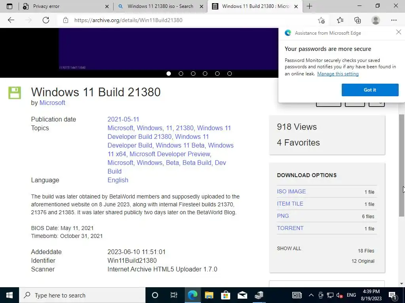Open the vertical tabs actions menu icon
Viewport: 405px width, 303px height.
point(9,6)
